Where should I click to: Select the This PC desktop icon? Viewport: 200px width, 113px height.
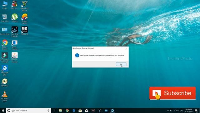point(5,5)
